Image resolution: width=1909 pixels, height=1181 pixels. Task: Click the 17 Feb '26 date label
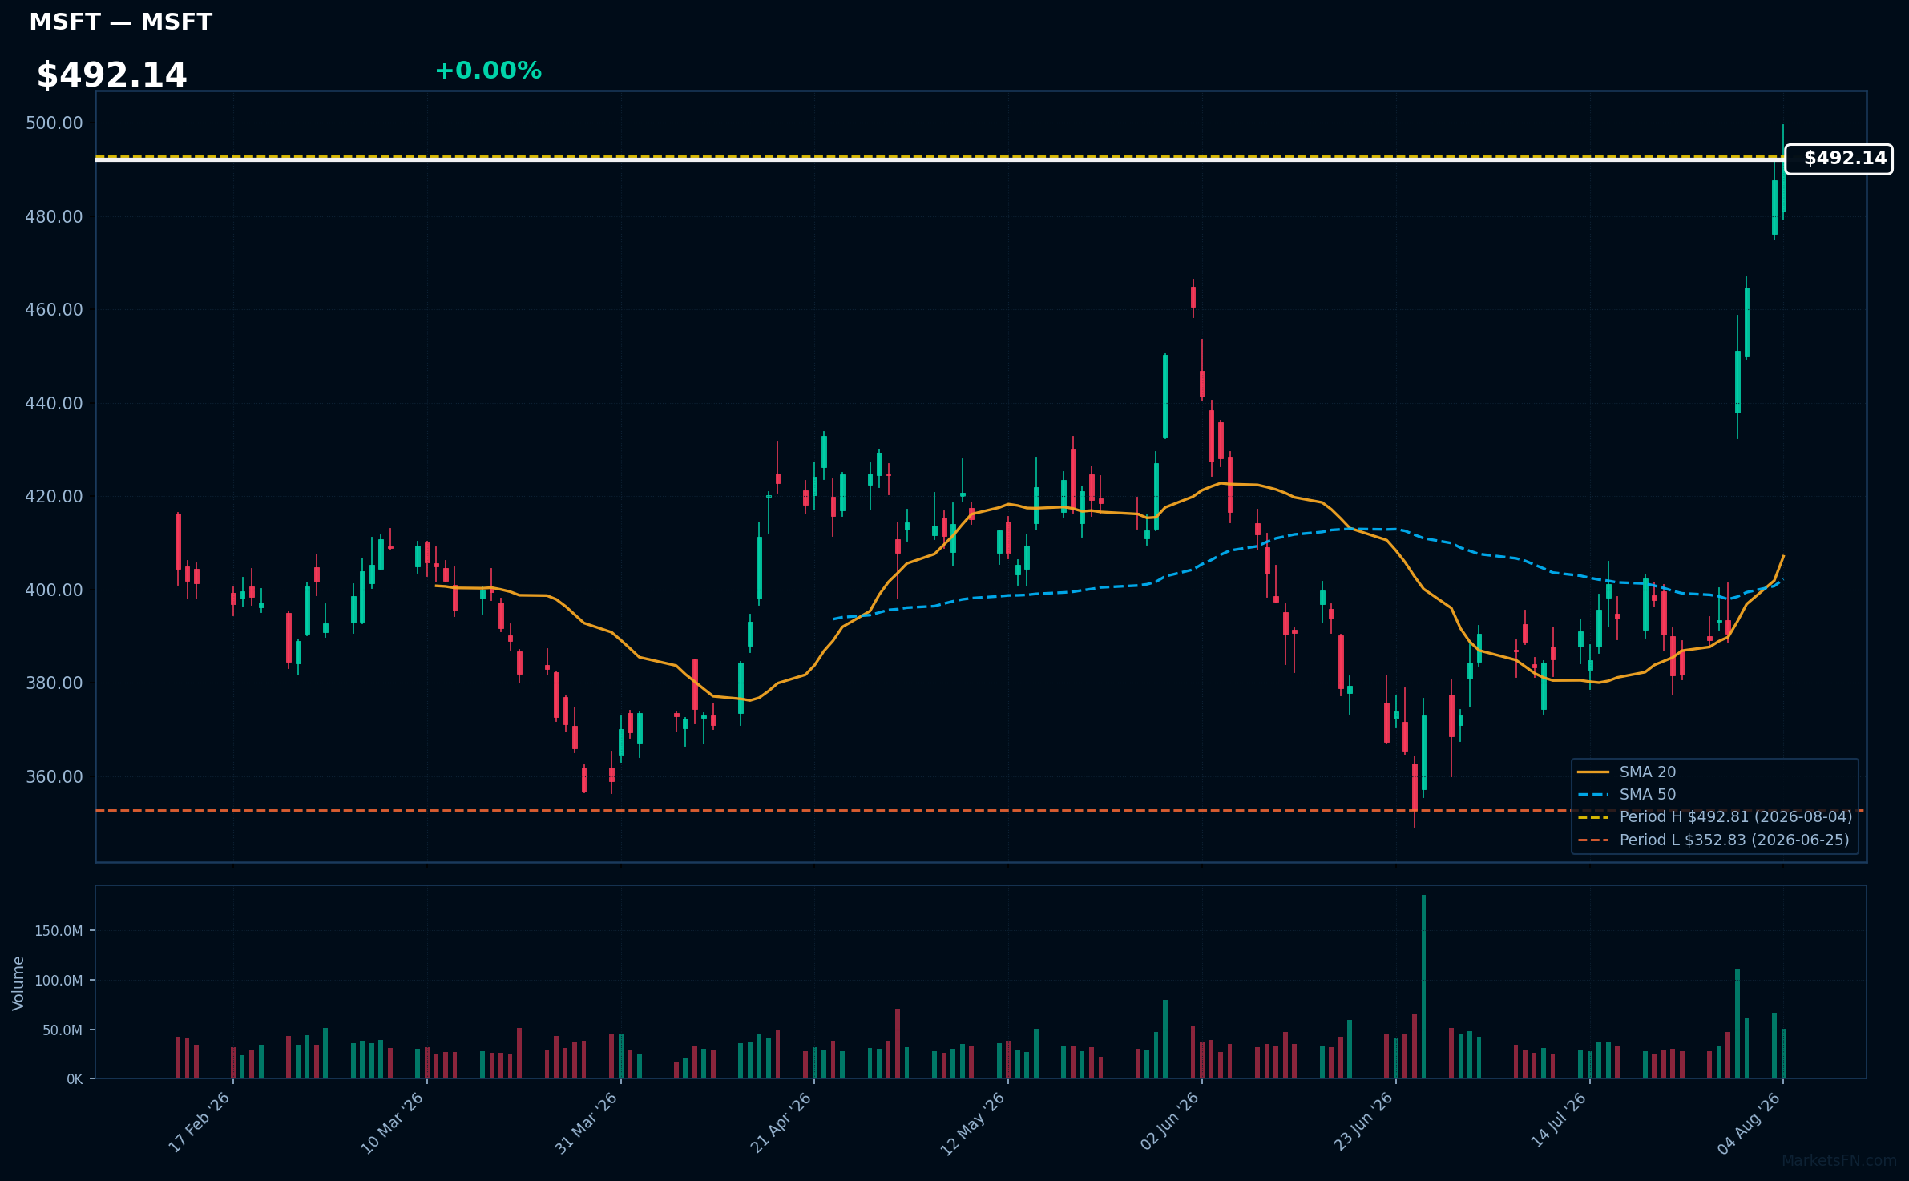tap(199, 1123)
